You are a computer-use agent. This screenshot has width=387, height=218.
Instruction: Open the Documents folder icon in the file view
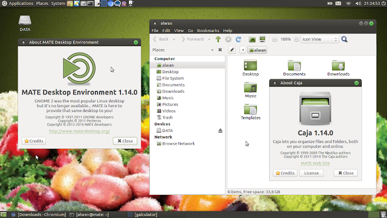294,68
